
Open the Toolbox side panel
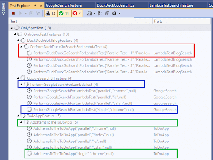coord(4,9)
